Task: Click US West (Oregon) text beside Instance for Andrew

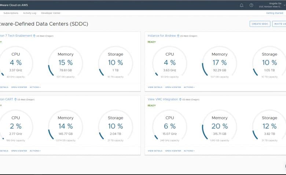Action: tap(188, 36)
